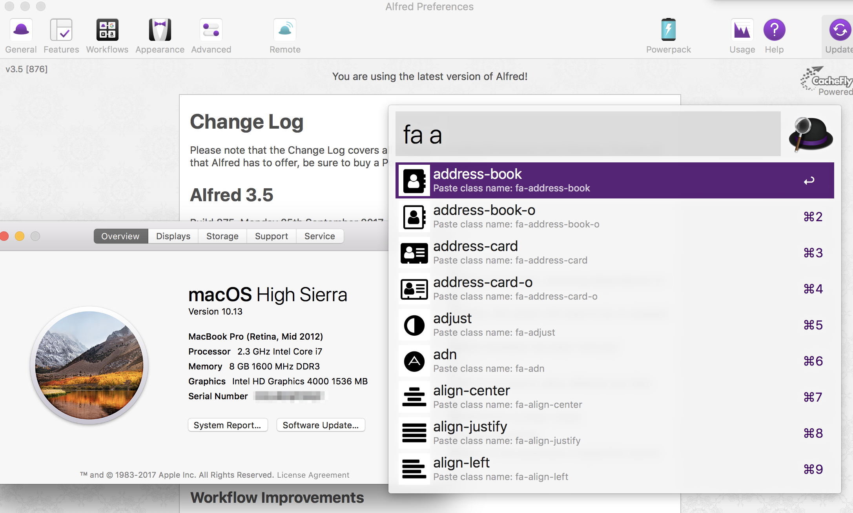Viewport: 853px width, 513px height.
Task: Click the Alfred hat logo in search bar
Action: click(x=811, y=134)
